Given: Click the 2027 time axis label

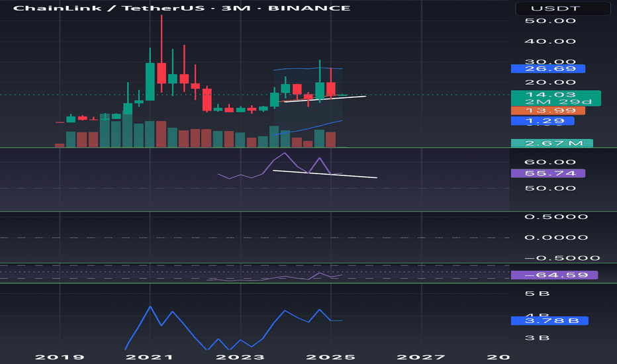Looking at the screenshot, I should (421, 357).
